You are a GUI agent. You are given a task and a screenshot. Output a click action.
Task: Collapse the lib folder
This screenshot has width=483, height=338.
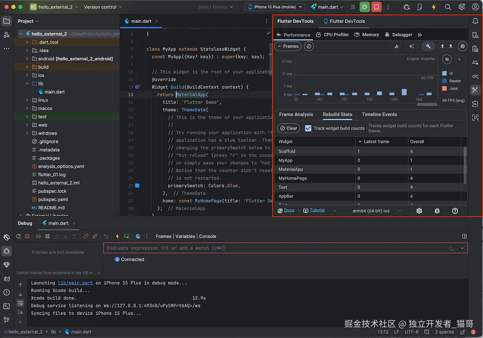[27, 83]
